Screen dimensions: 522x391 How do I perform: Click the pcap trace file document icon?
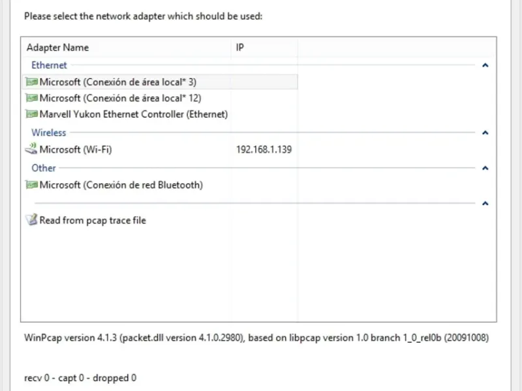31,220
